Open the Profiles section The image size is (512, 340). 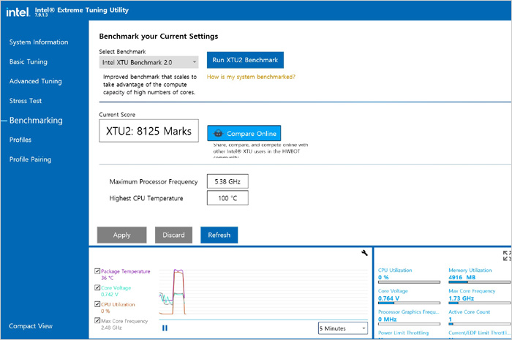pos(20,140)
